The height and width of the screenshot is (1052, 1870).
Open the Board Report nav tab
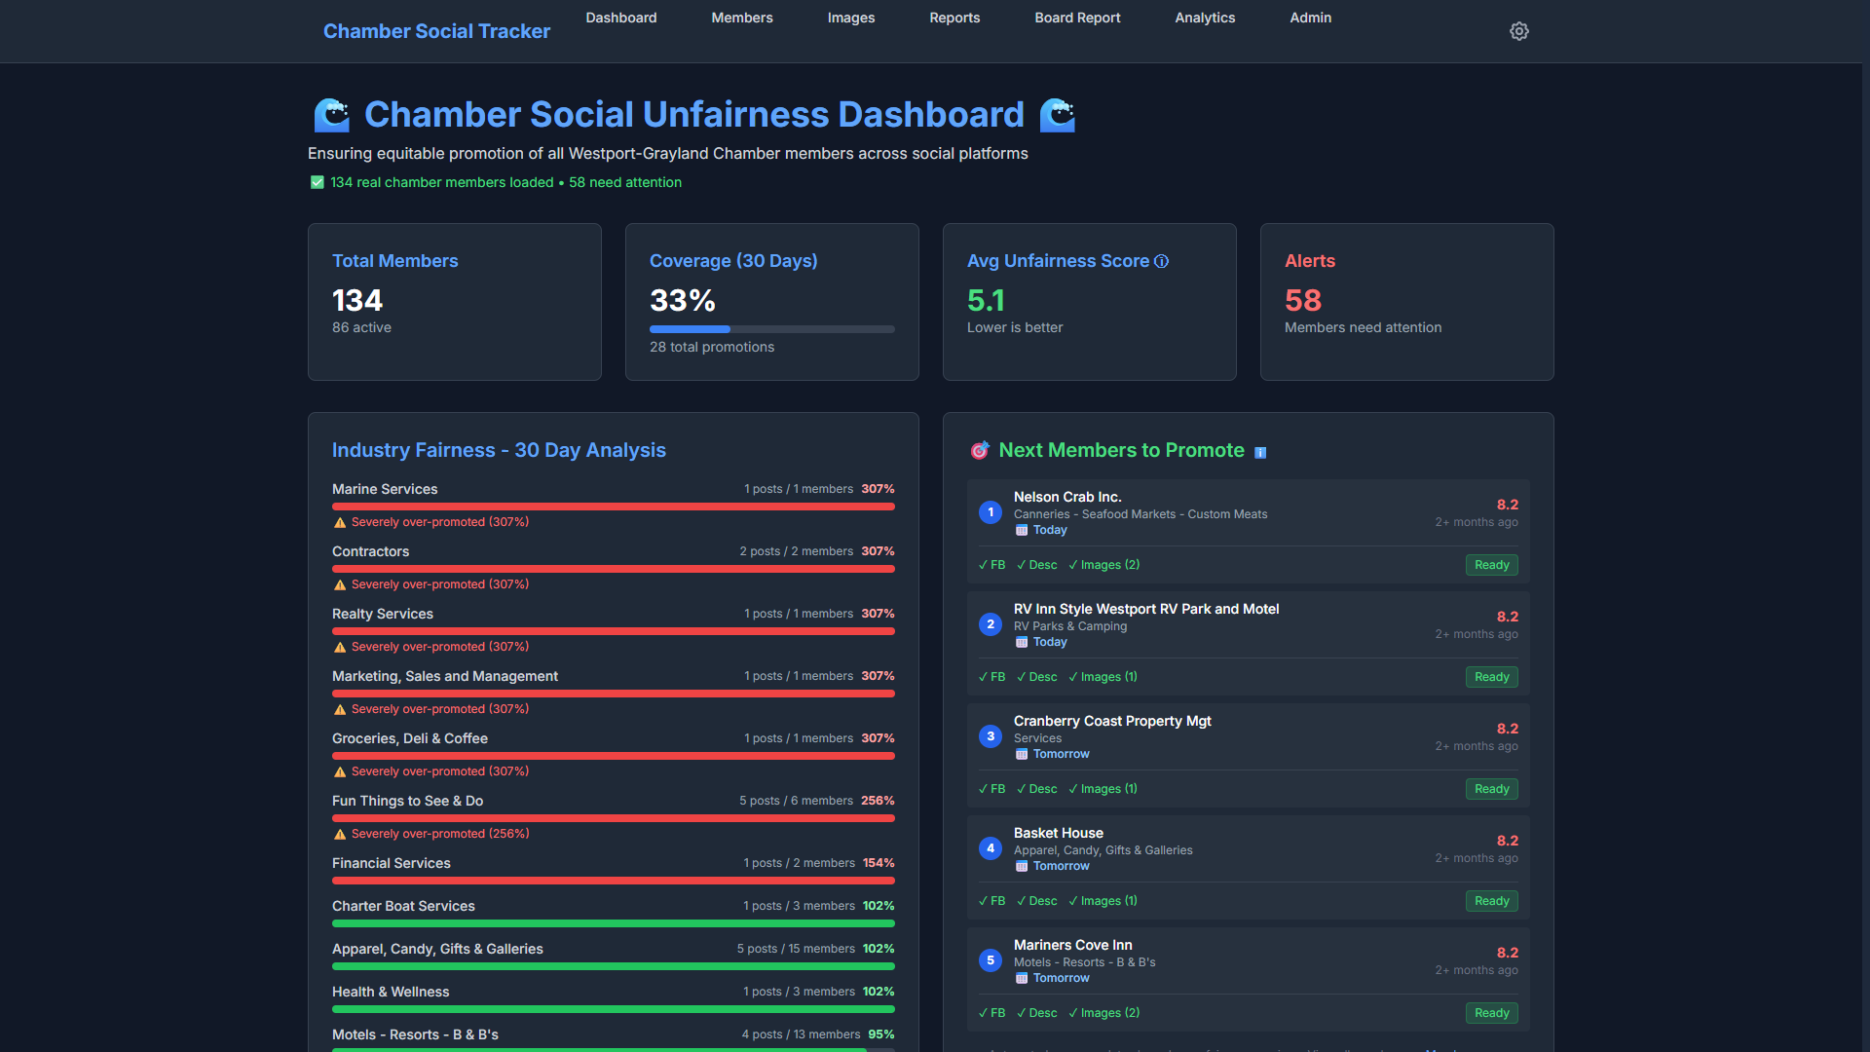pyautogui.click(x=1077, y=18)
